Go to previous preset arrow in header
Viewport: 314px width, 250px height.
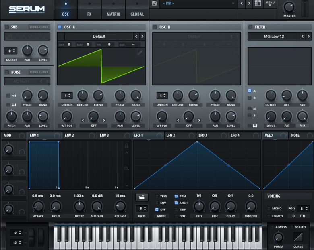(x=242, y=3)
